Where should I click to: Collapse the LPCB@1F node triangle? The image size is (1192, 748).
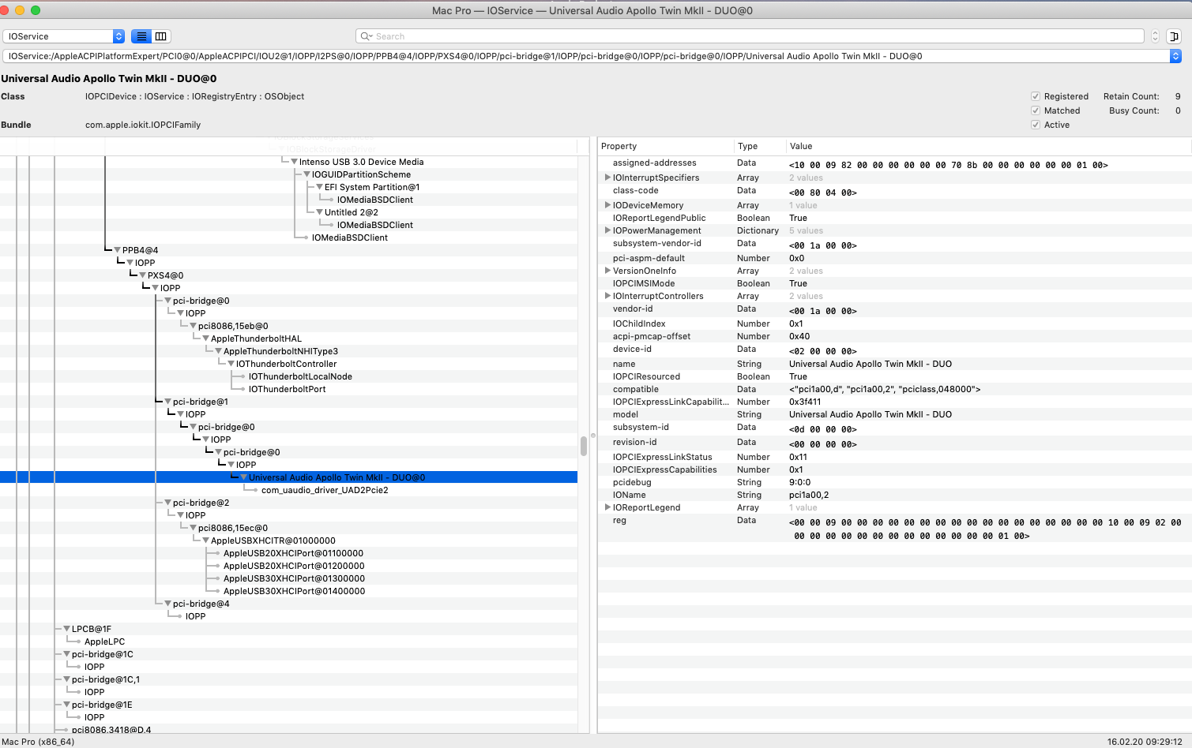(x=66, y=629)
